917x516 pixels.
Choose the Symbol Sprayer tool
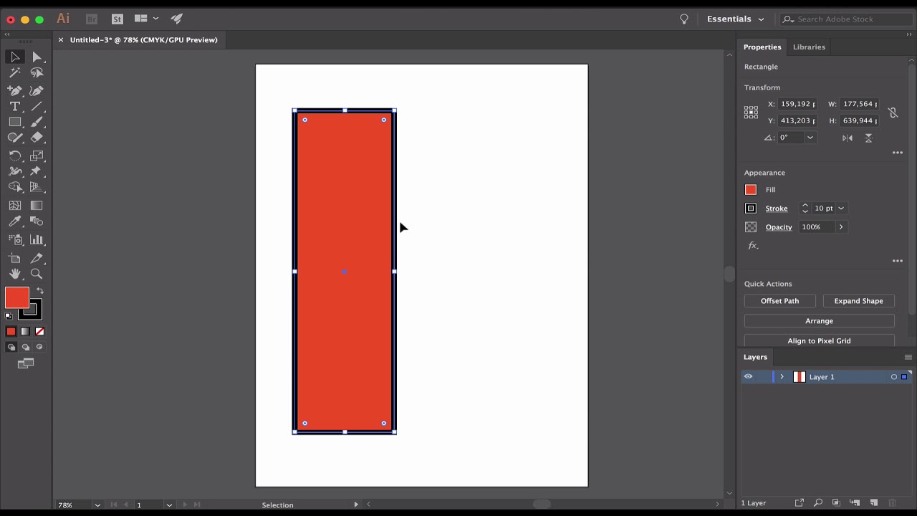click(15, 240)
